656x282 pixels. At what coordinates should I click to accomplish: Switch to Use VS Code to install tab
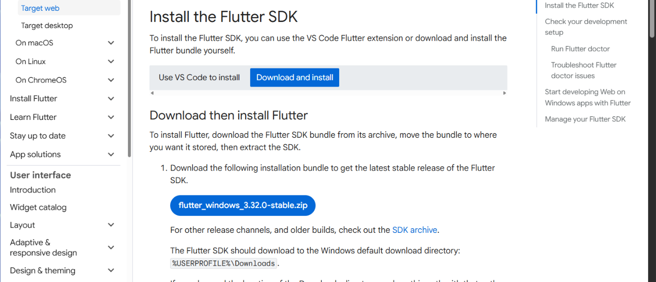click(199, 77)
